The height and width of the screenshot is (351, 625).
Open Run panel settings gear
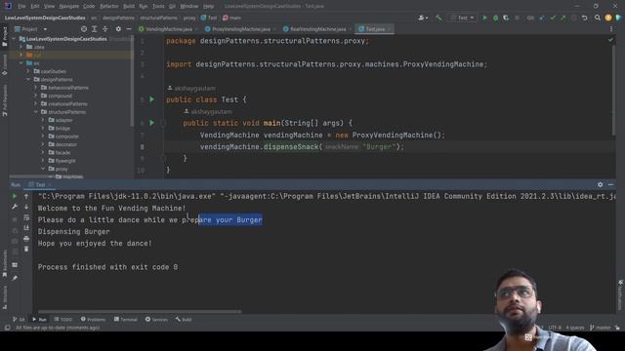point(600,184)
